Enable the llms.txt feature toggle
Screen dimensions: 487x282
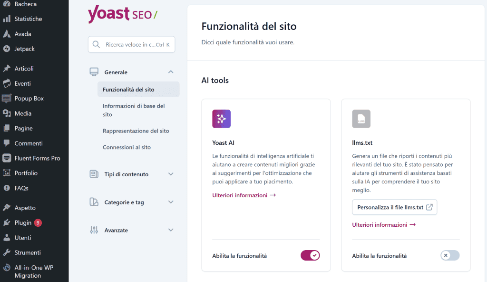[450, 255]
